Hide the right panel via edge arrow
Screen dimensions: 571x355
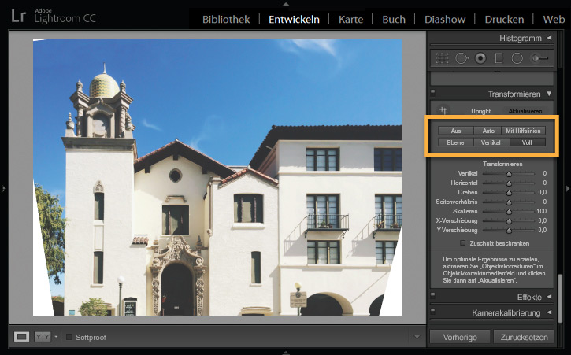click(x=568, y=189)
